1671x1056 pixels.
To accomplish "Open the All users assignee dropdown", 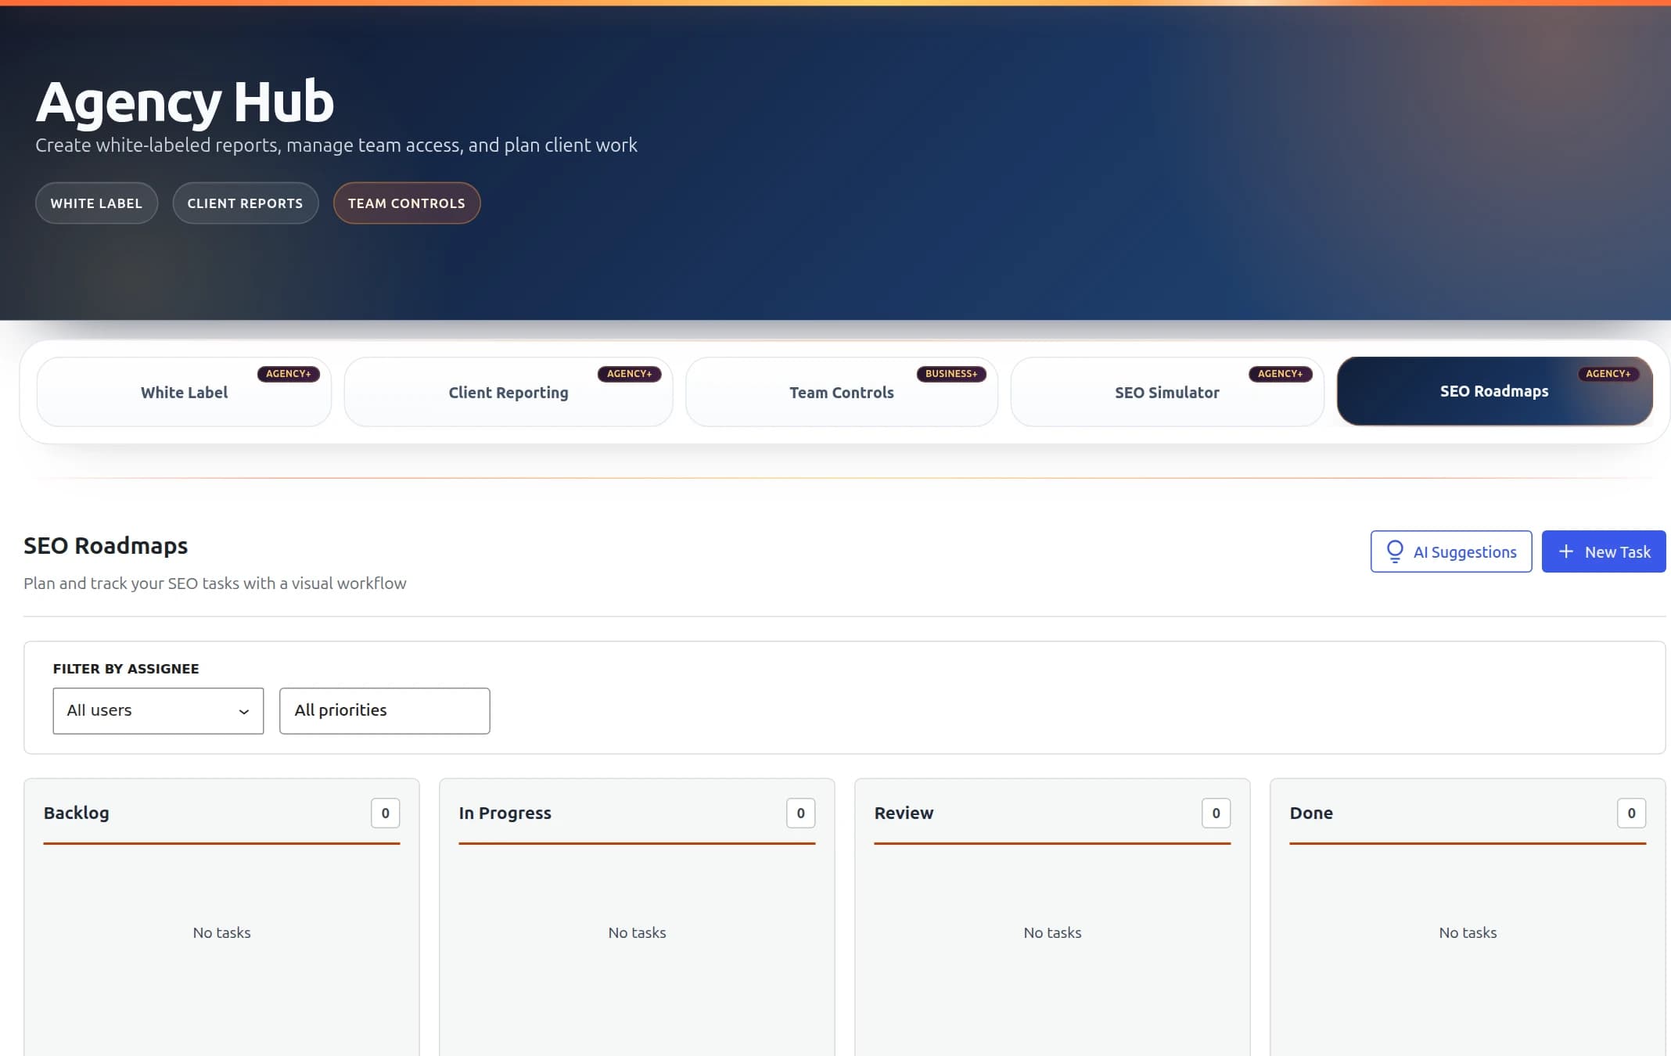I will click(x=158, y=710).
